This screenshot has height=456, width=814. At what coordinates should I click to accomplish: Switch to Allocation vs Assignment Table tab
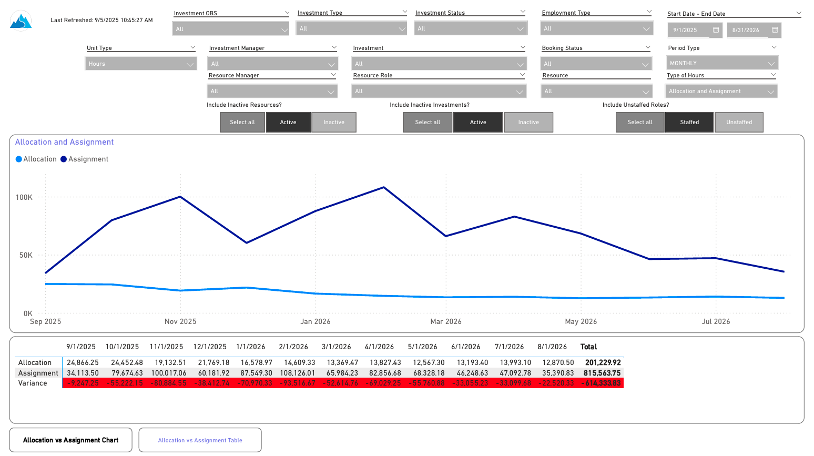pyautogui.click(x=200, y=440)
